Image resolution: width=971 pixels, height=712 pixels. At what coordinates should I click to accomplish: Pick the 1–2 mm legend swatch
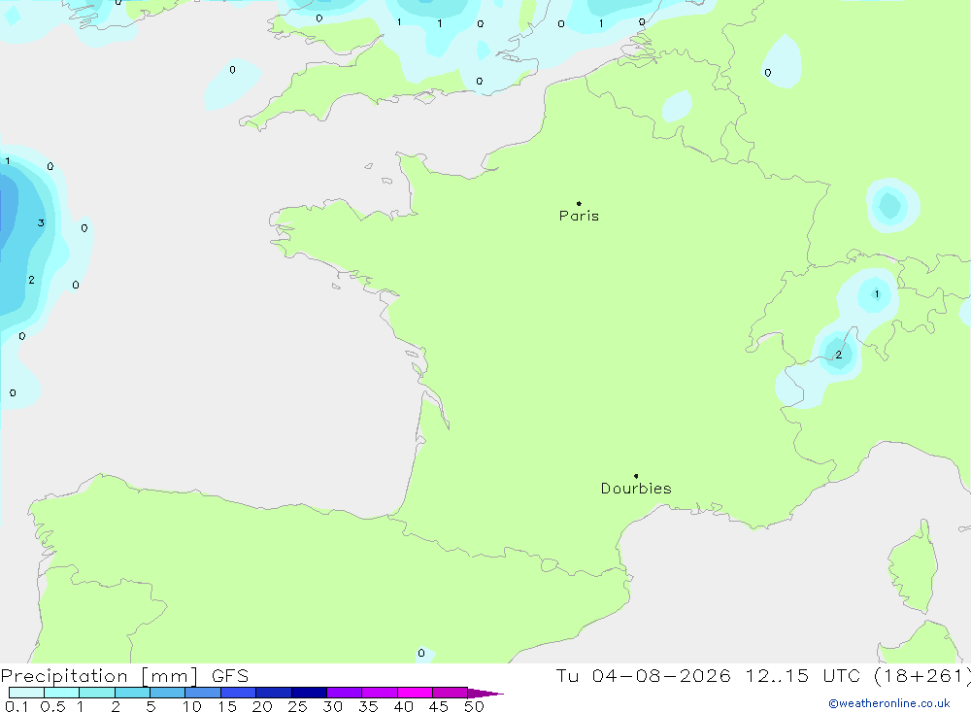(x=97, y=693)
